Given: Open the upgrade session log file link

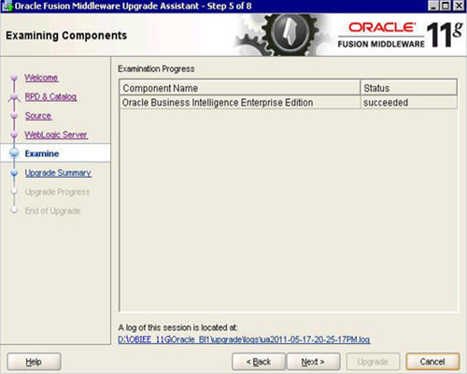Looking at the screenshot, I should tap(244, 339).
